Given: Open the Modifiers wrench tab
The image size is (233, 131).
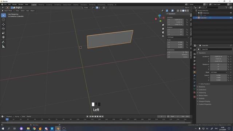Looking at the screenshot, I should coord(194,75).
